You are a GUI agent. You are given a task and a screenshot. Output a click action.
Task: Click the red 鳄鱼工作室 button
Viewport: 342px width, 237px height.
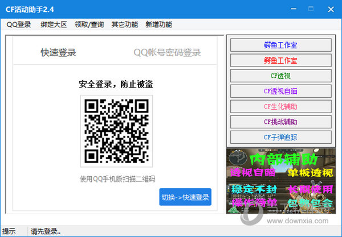pos(280,60)
